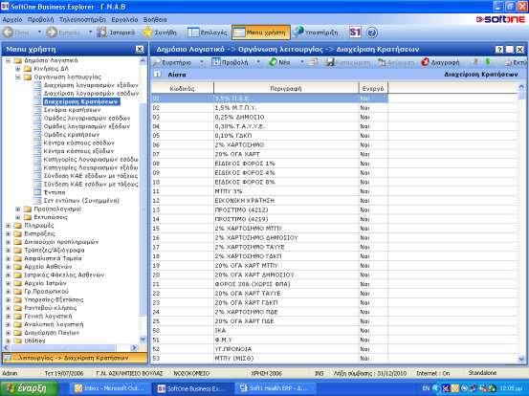Expand the Πληρωμές folder
This screenshot has height=396, width=529.
8,226
